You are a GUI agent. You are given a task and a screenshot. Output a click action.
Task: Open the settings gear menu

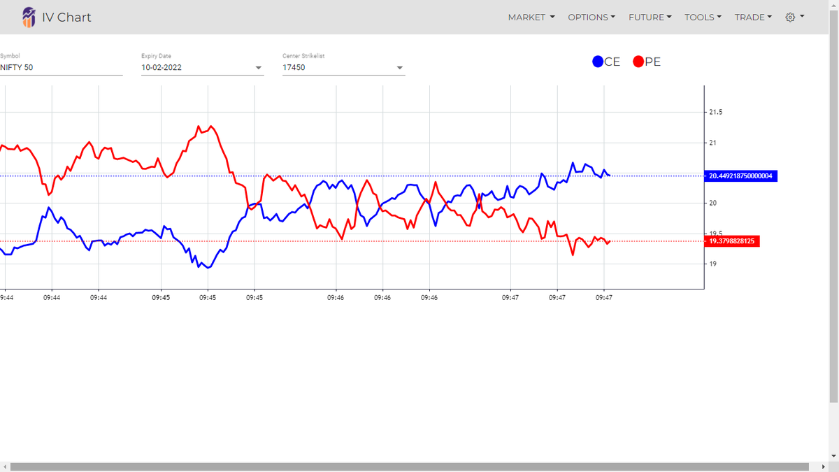tap(795, 17)
